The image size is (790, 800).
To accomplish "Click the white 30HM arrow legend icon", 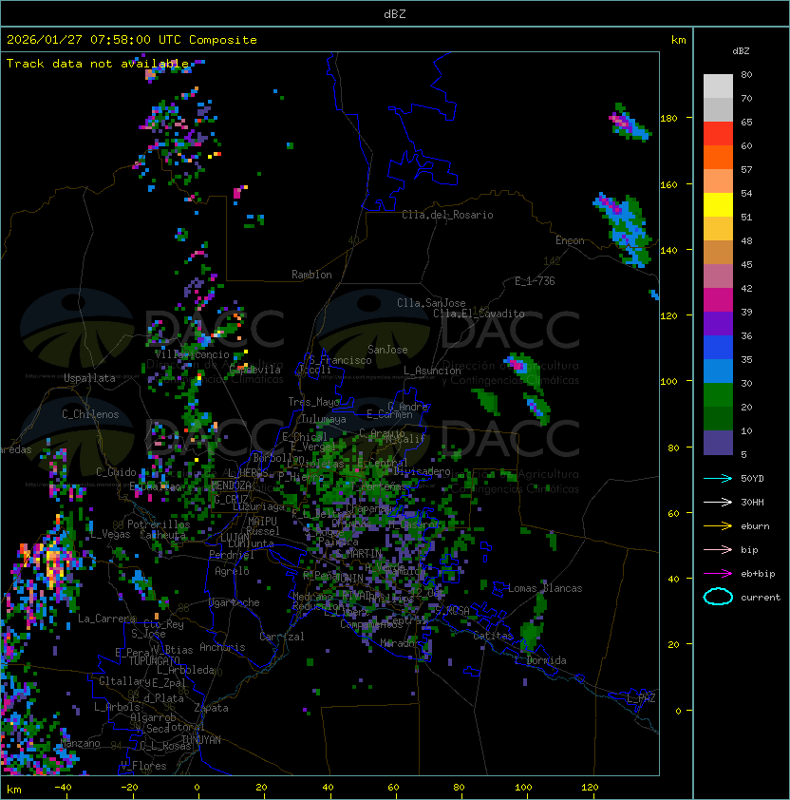I will (718, 502).
